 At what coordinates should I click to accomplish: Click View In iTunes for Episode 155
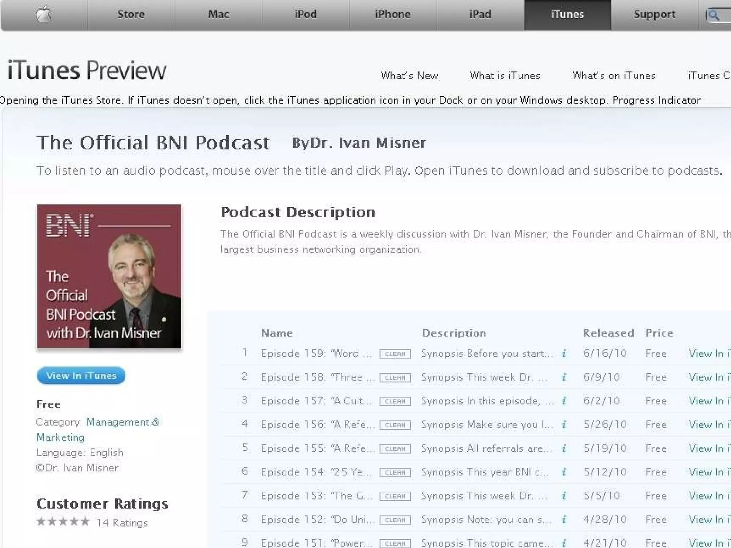[710, 448]
